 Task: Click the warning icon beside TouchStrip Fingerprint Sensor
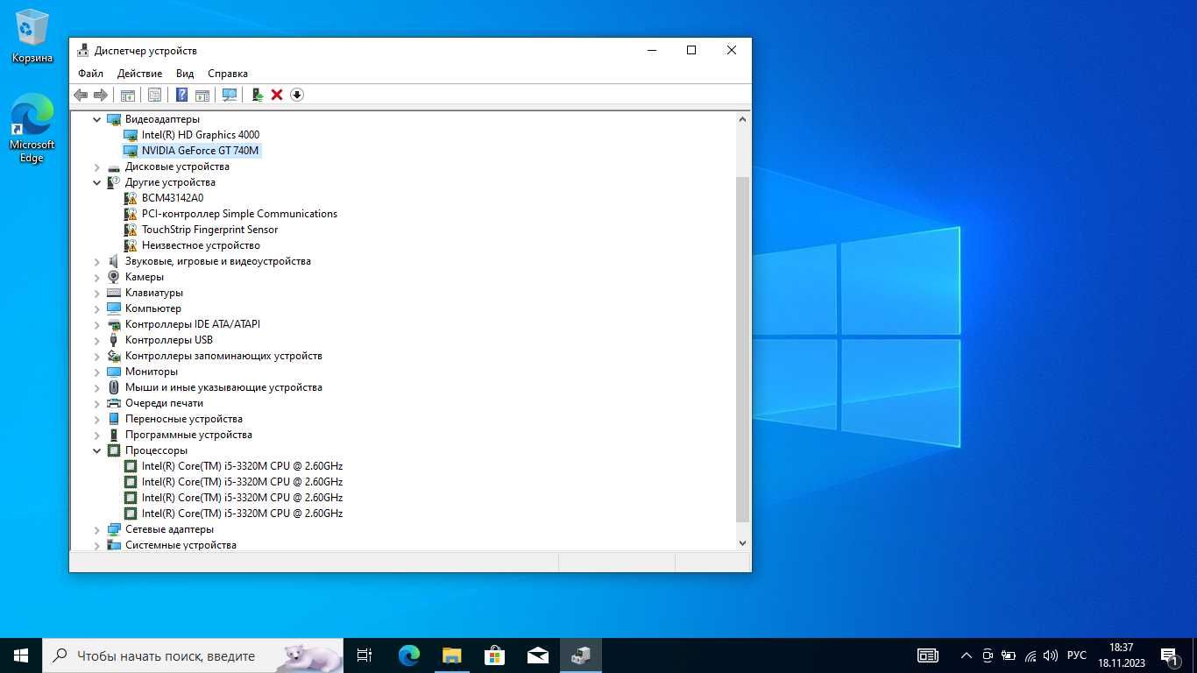pos(131,230)
